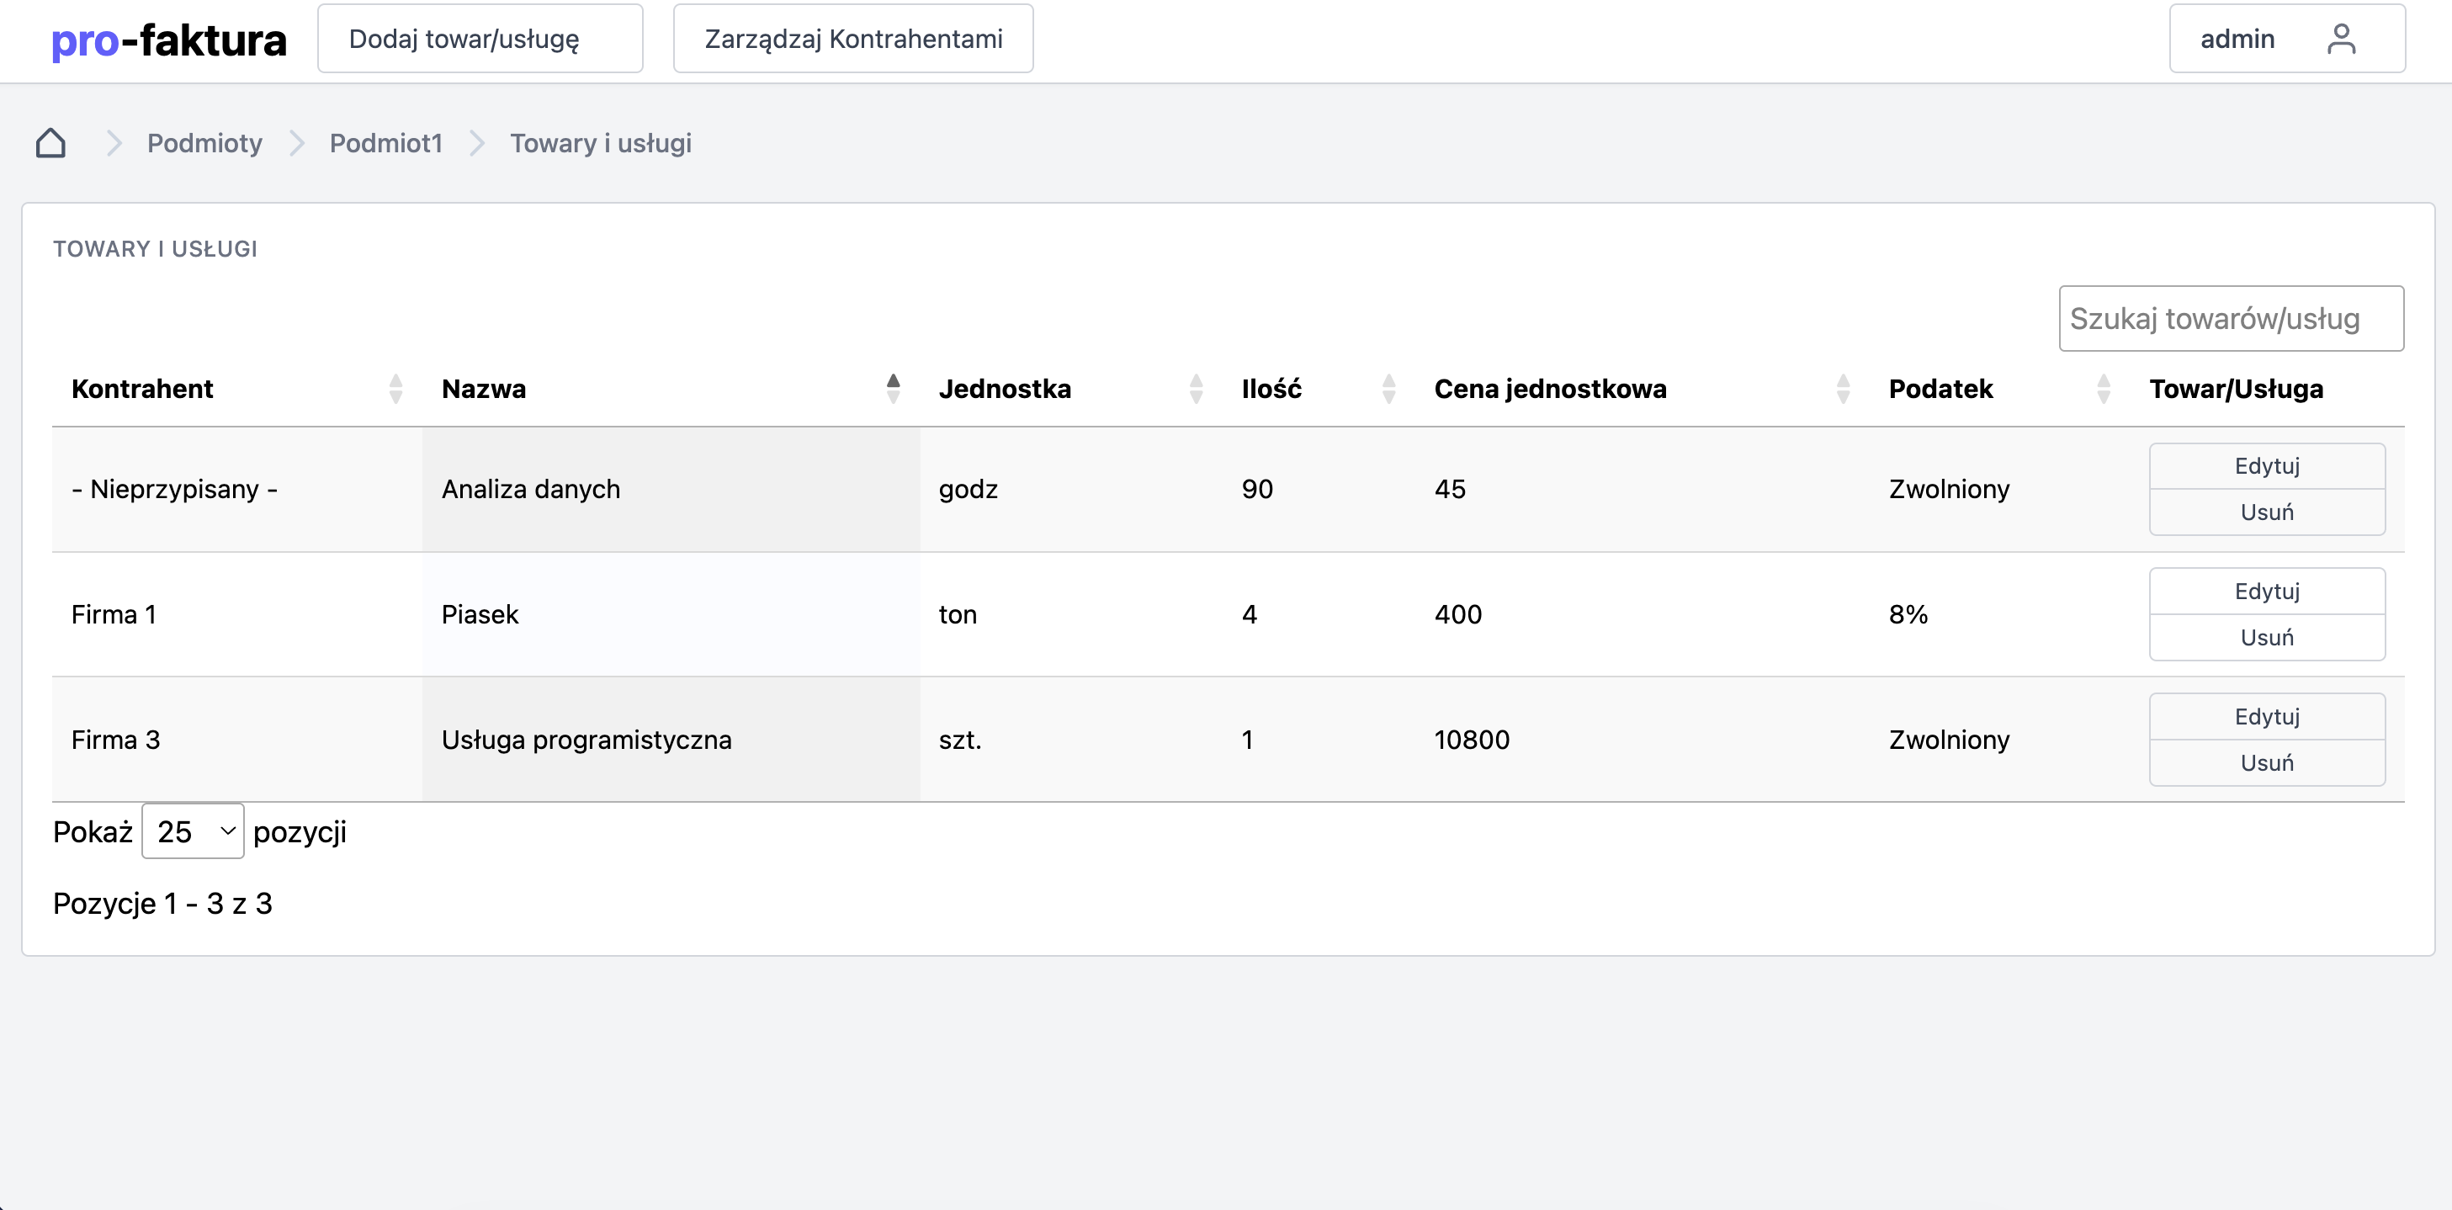Screen dimensions: 2452x1210
Task: Sort table by Kontrahent column arrows
Action: pos(396,389)
